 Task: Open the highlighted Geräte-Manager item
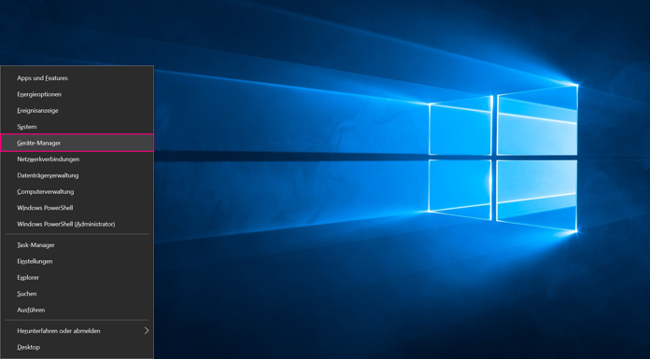pos(78,143)
